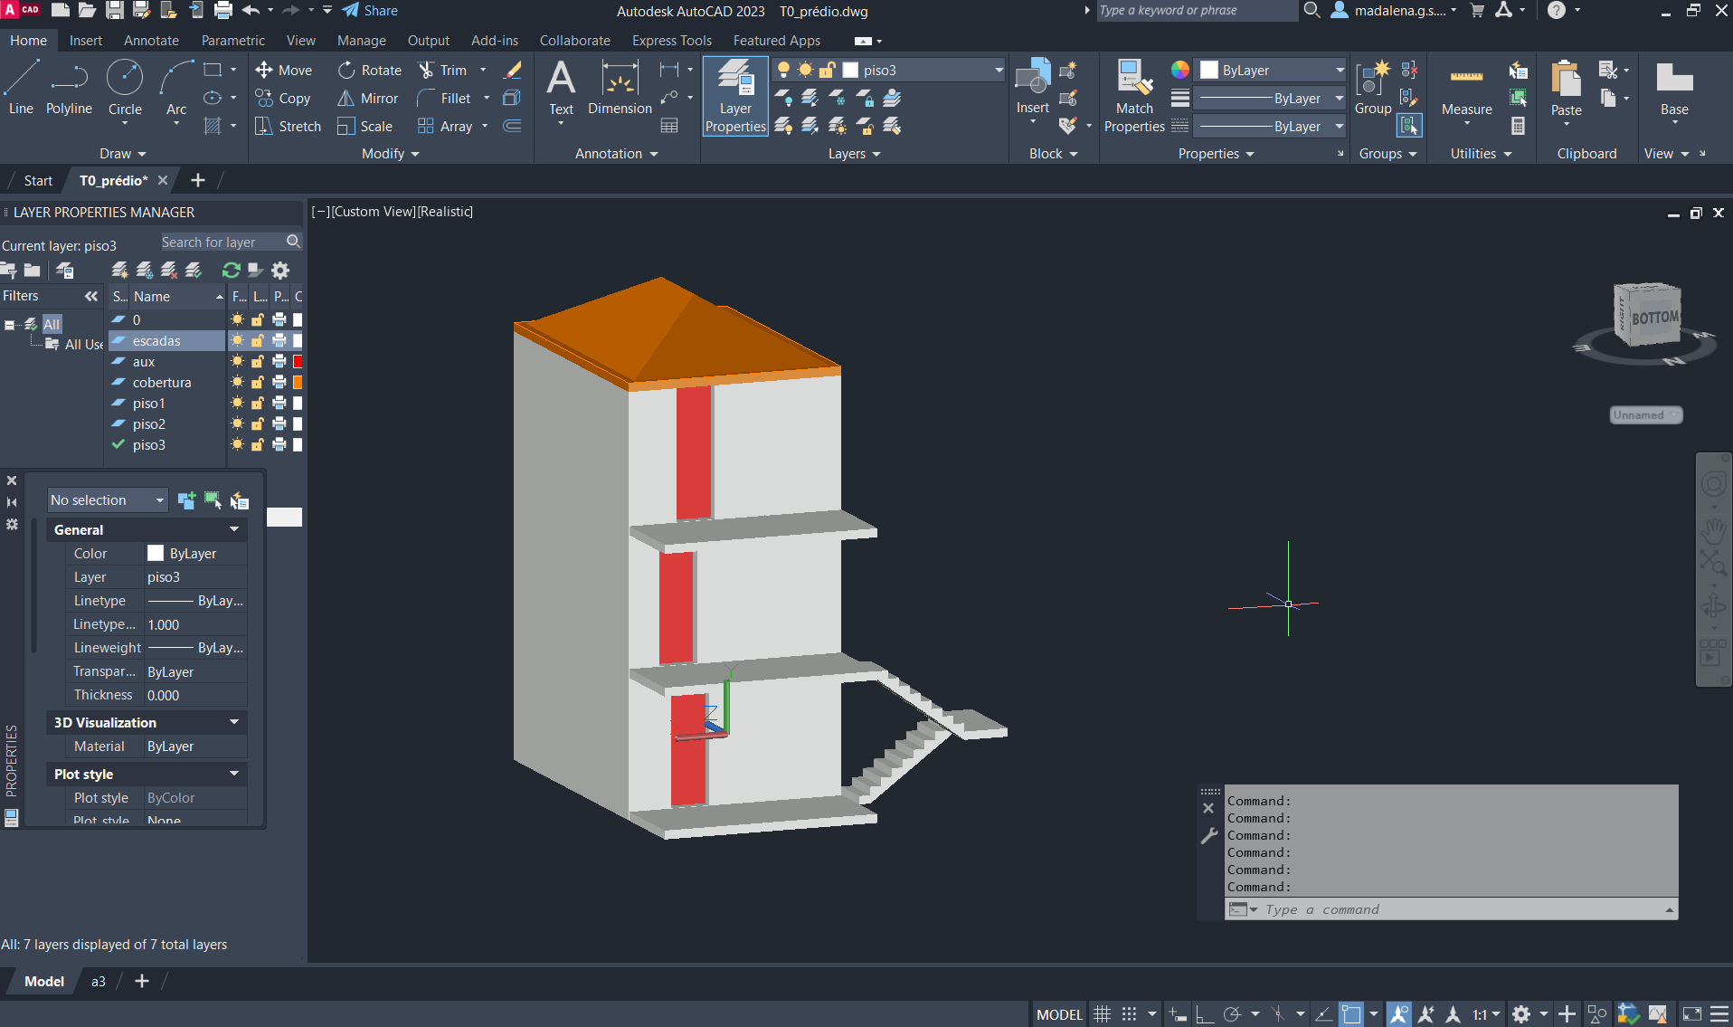
Task: Toggle grid display in status bar
Action: (1102, 1014)
